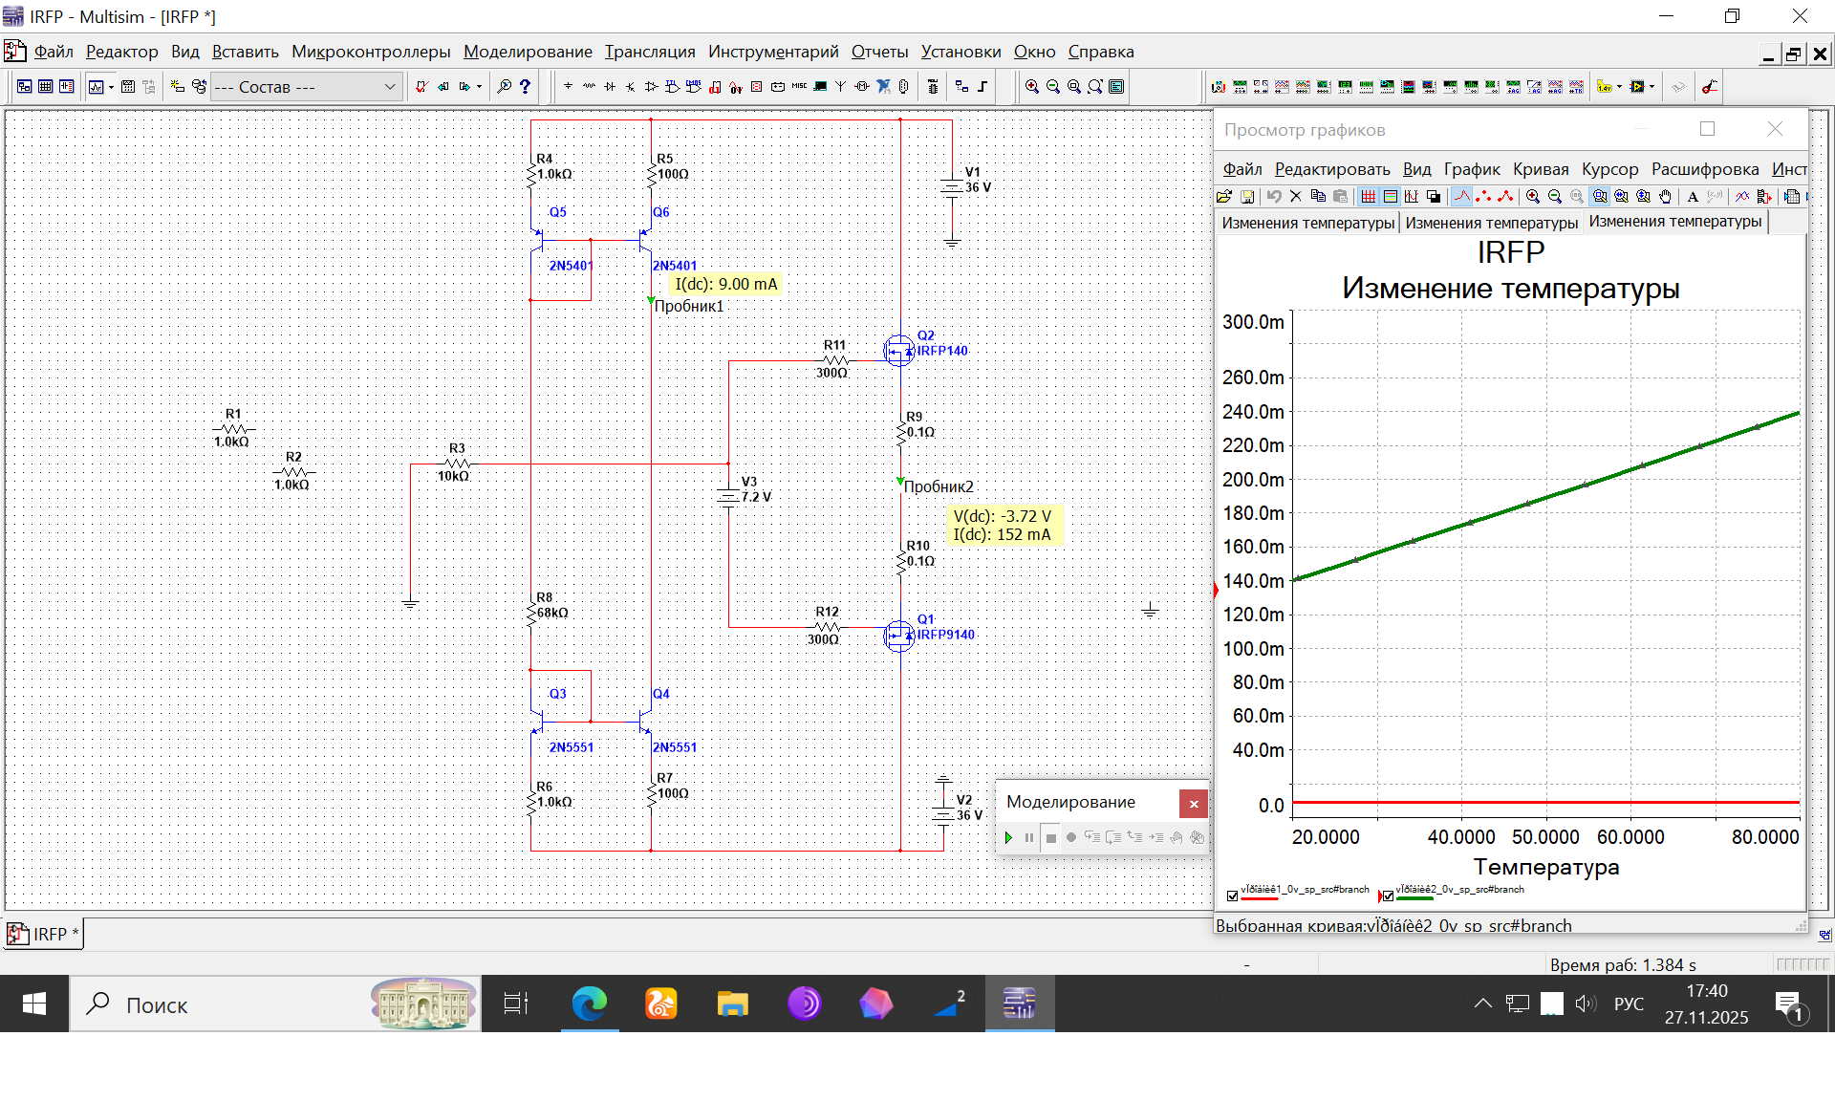Toggle the black/white background icon in grapher
The image size is (1835, 1101).
[1434, 197]
